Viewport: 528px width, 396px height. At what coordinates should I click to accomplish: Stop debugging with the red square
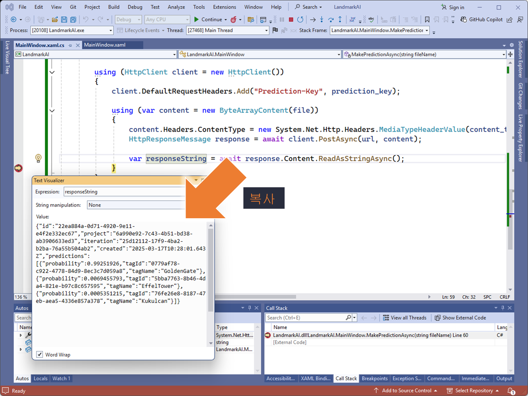[291, 19]
